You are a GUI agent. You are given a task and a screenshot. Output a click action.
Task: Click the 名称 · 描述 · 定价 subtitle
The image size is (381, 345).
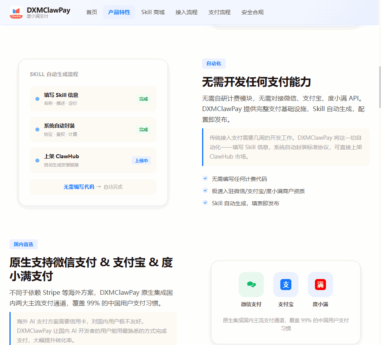[x=61, y=103]
